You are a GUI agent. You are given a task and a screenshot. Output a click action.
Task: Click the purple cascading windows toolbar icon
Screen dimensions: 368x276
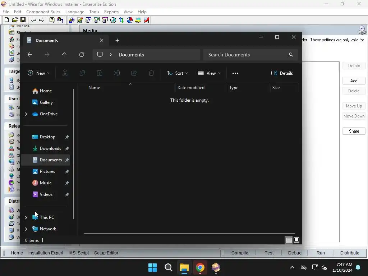coord(105,20)
